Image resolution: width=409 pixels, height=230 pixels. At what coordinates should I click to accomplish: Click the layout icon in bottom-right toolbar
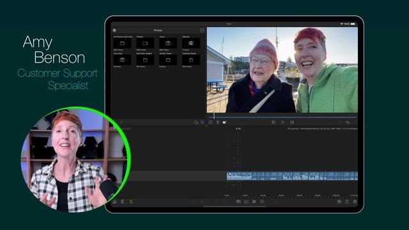pos(339,202)
